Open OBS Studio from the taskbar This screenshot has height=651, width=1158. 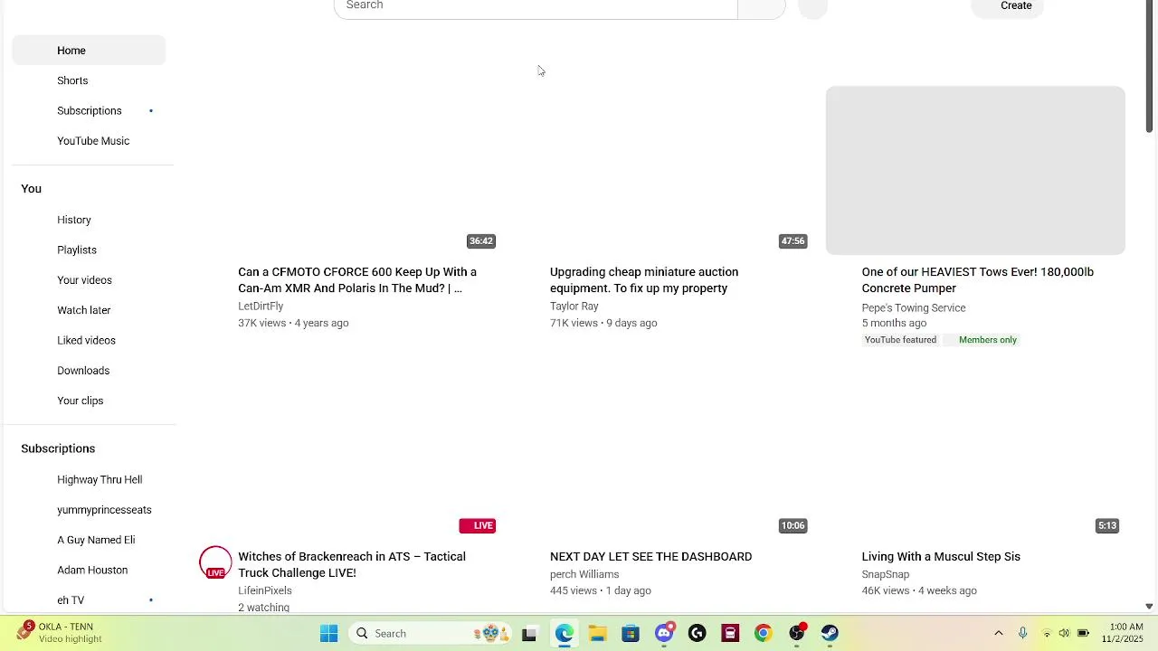tap(796, 634)
